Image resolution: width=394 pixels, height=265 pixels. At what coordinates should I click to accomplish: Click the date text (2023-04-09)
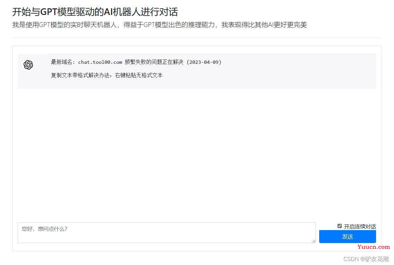(204, 62)
